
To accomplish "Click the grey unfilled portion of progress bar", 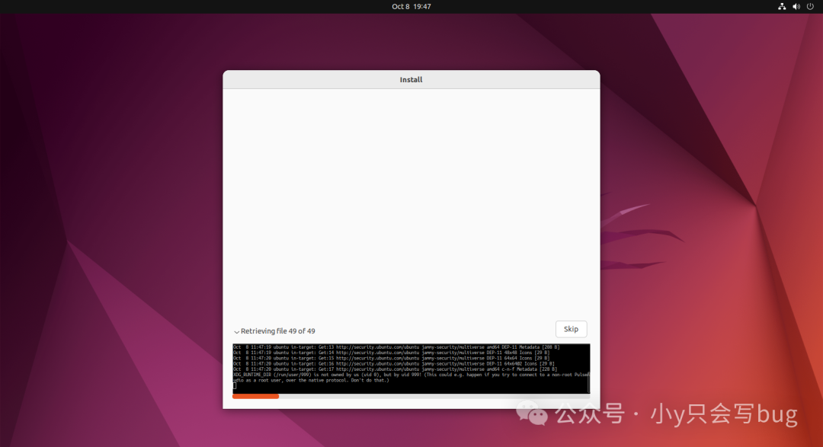I will tap(434, 396).
